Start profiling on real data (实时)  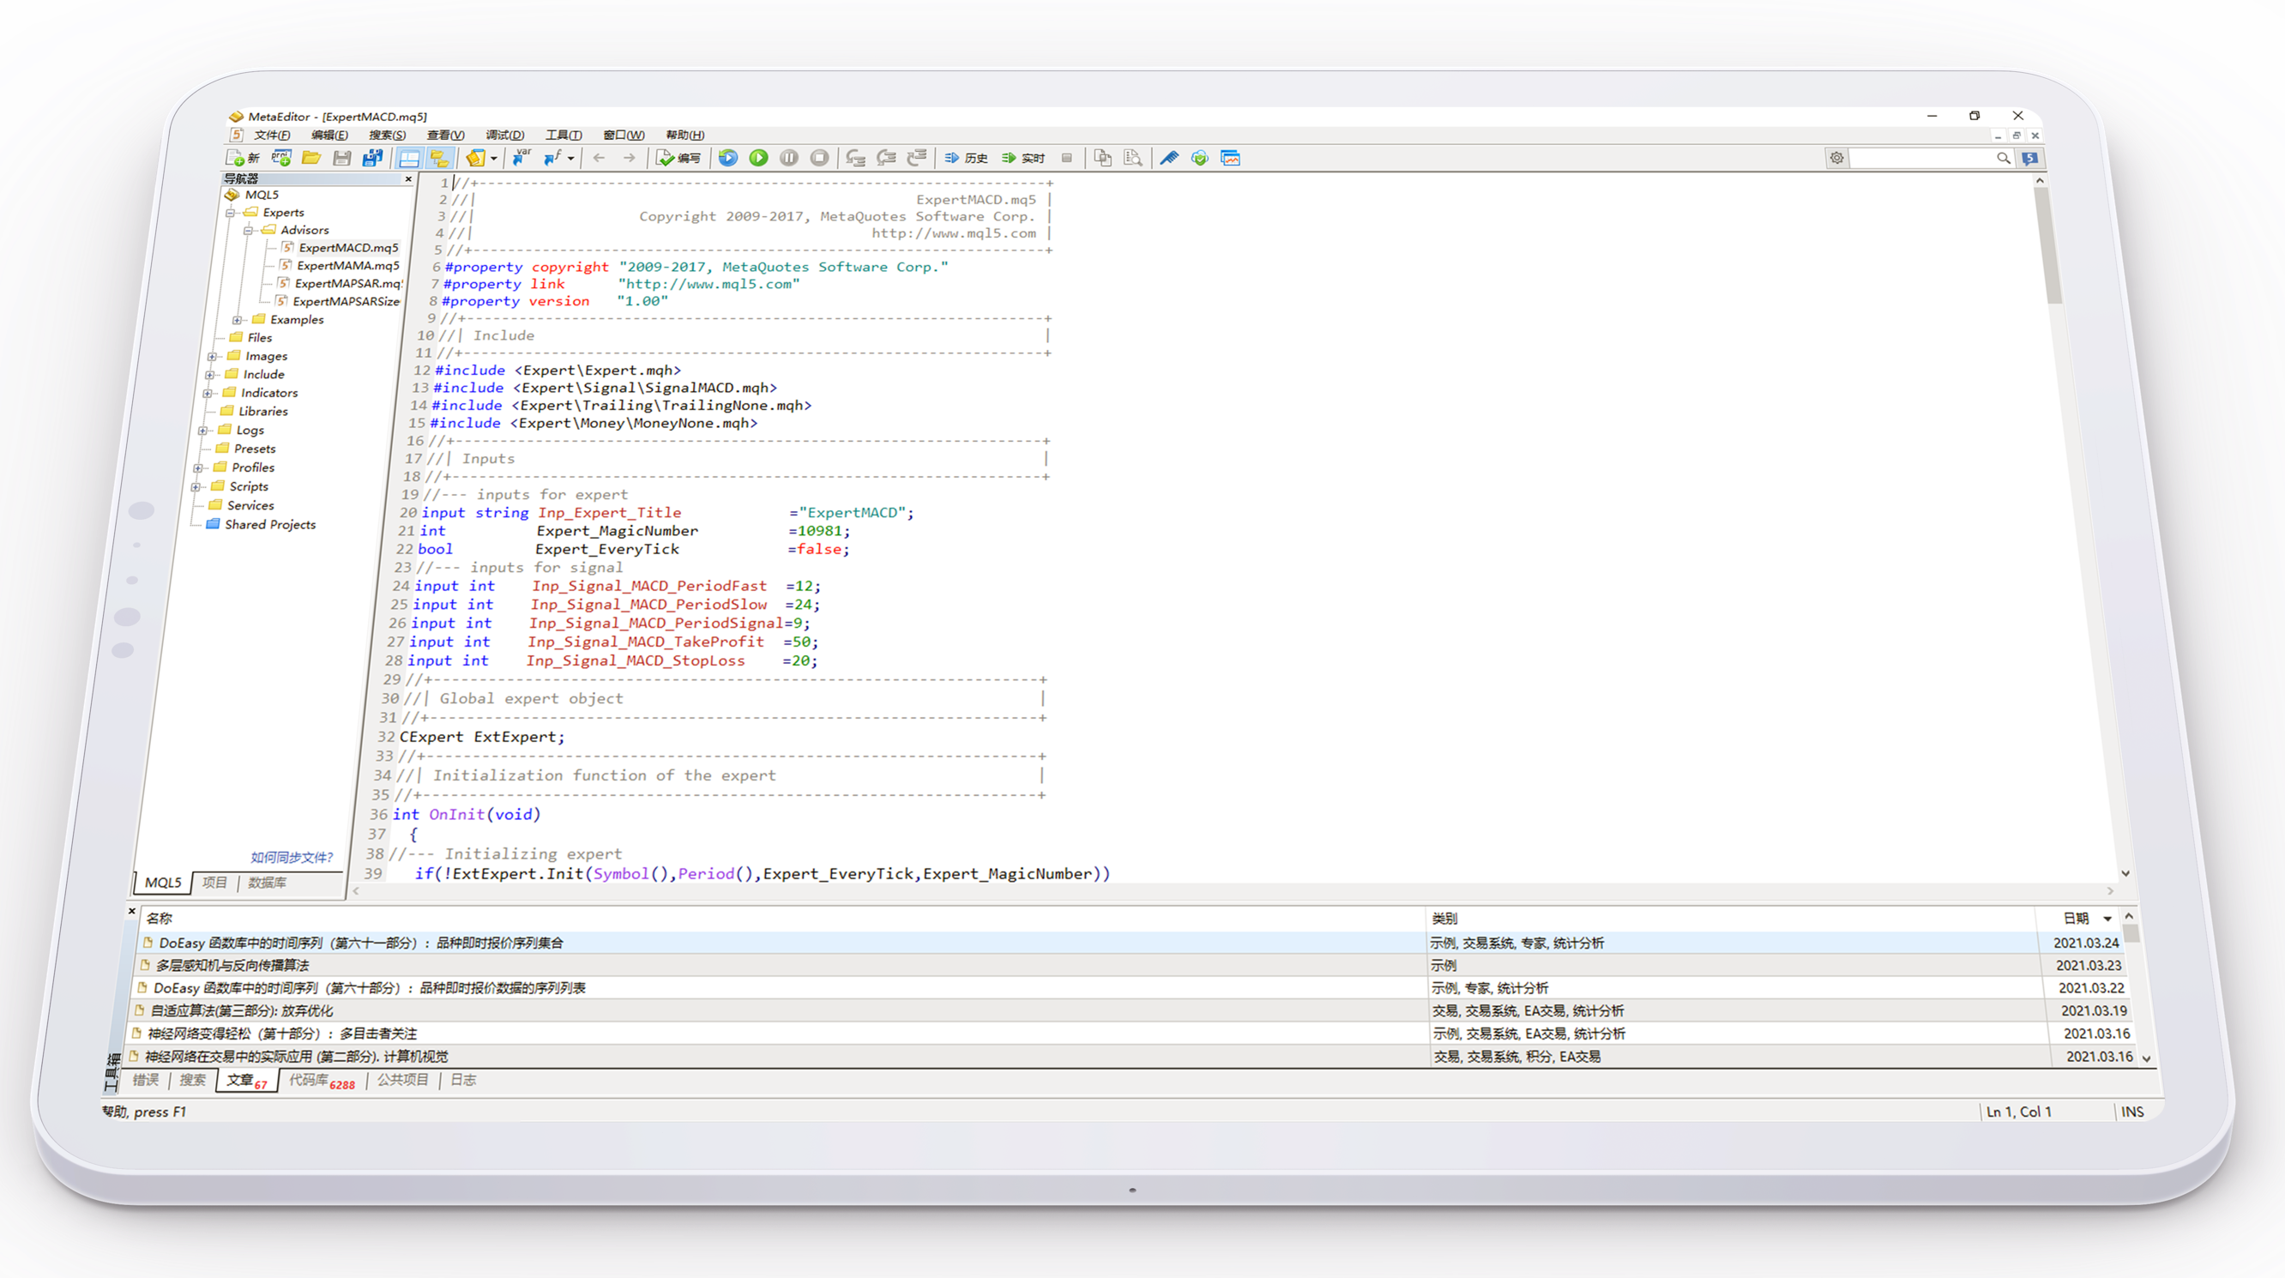coord(1023,158)
